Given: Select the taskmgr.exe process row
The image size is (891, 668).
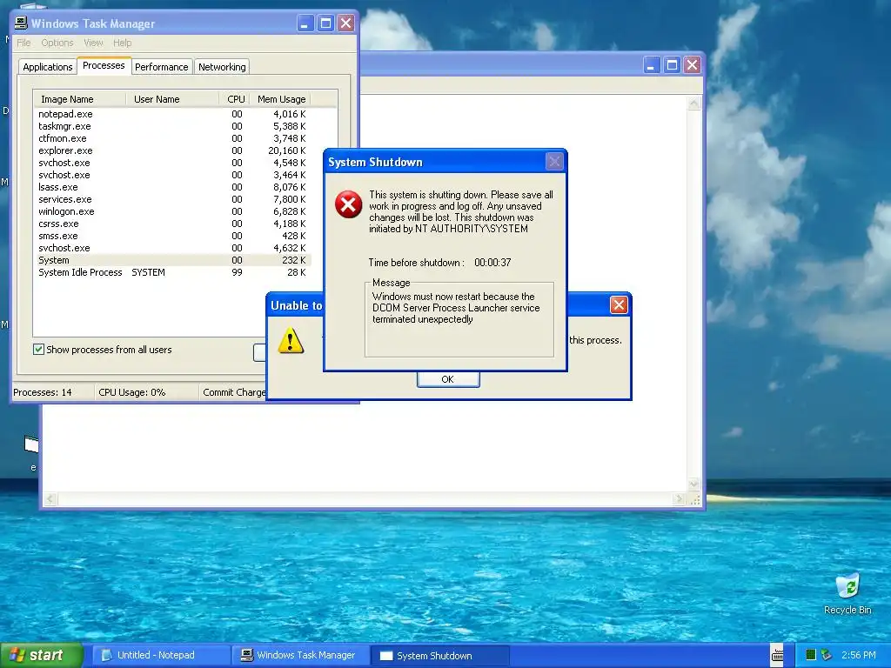Looking at the screenshot, I should 172,126.
